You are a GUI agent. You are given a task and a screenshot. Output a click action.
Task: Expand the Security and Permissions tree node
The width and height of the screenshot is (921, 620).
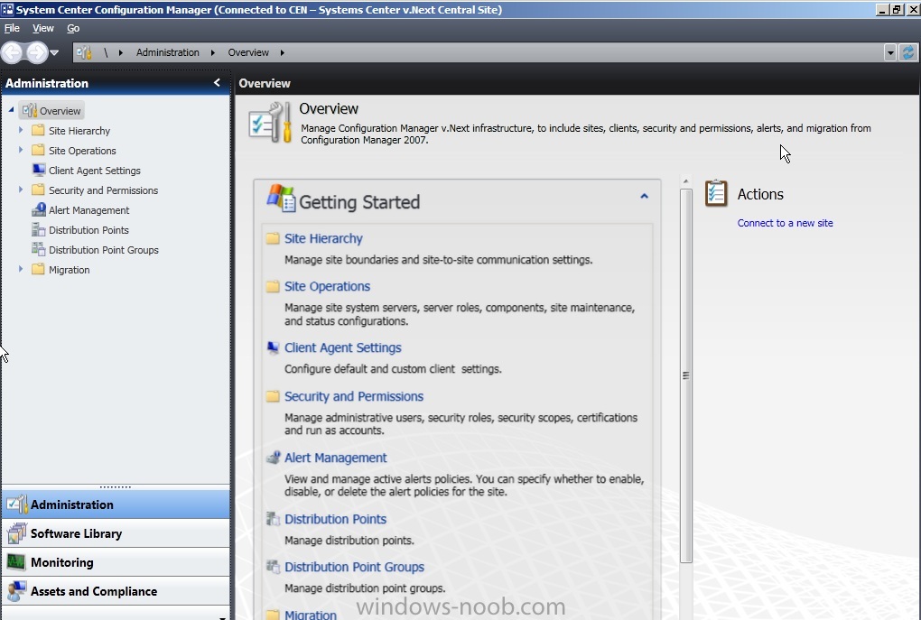click(21, 190)
